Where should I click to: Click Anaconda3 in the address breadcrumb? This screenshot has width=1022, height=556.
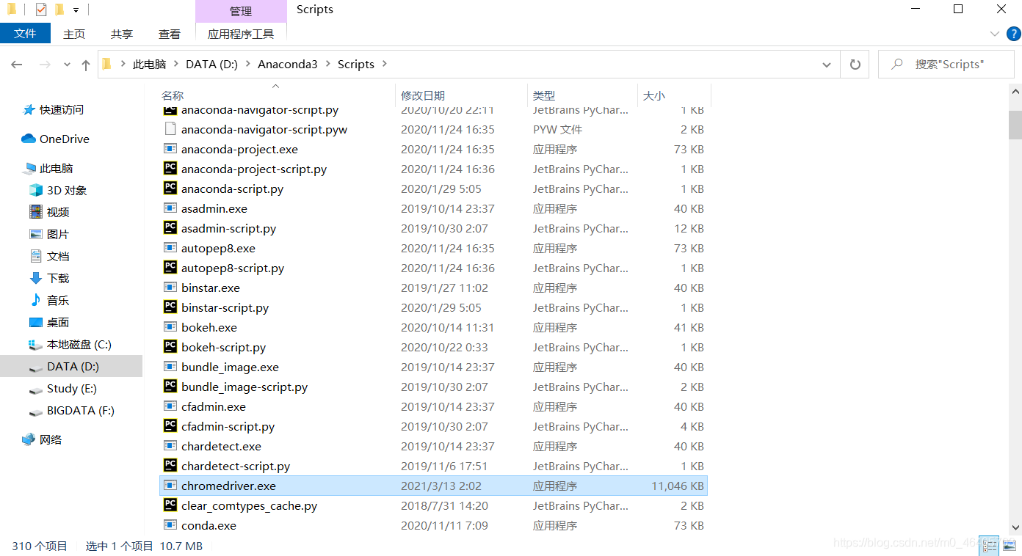tap(288, 65)
